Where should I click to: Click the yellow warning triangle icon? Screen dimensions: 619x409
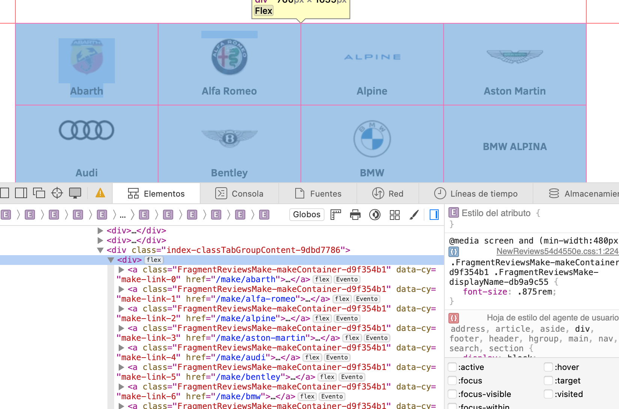click(100, 193)
